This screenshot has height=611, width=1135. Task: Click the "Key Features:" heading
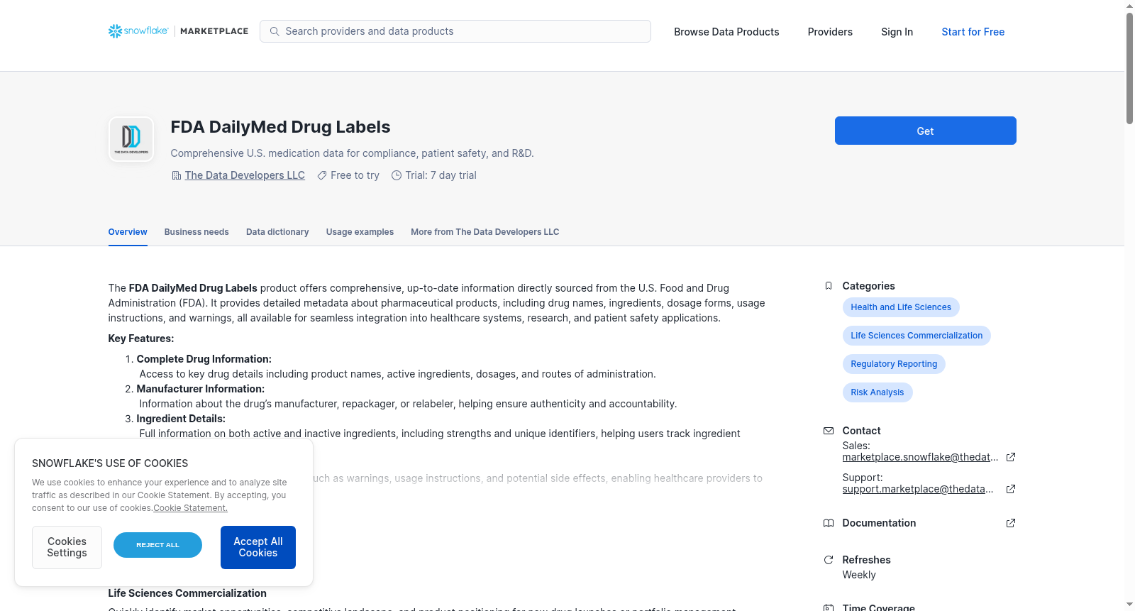pos(141,338)
